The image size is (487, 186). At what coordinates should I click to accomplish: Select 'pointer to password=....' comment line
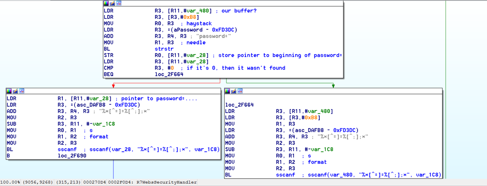[x=102, y=99]
